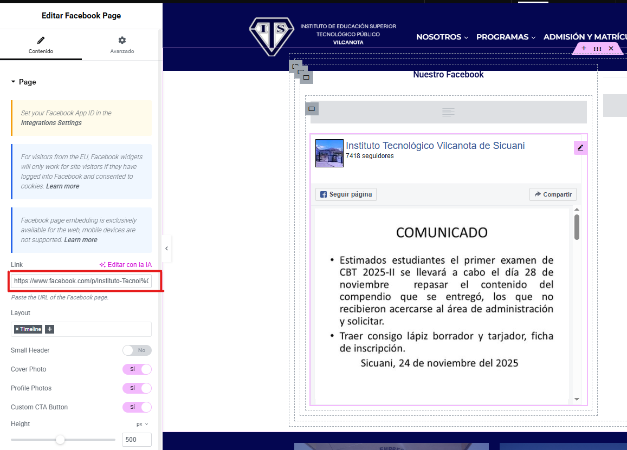Adjust the Height slider handle

pos(60,440)
